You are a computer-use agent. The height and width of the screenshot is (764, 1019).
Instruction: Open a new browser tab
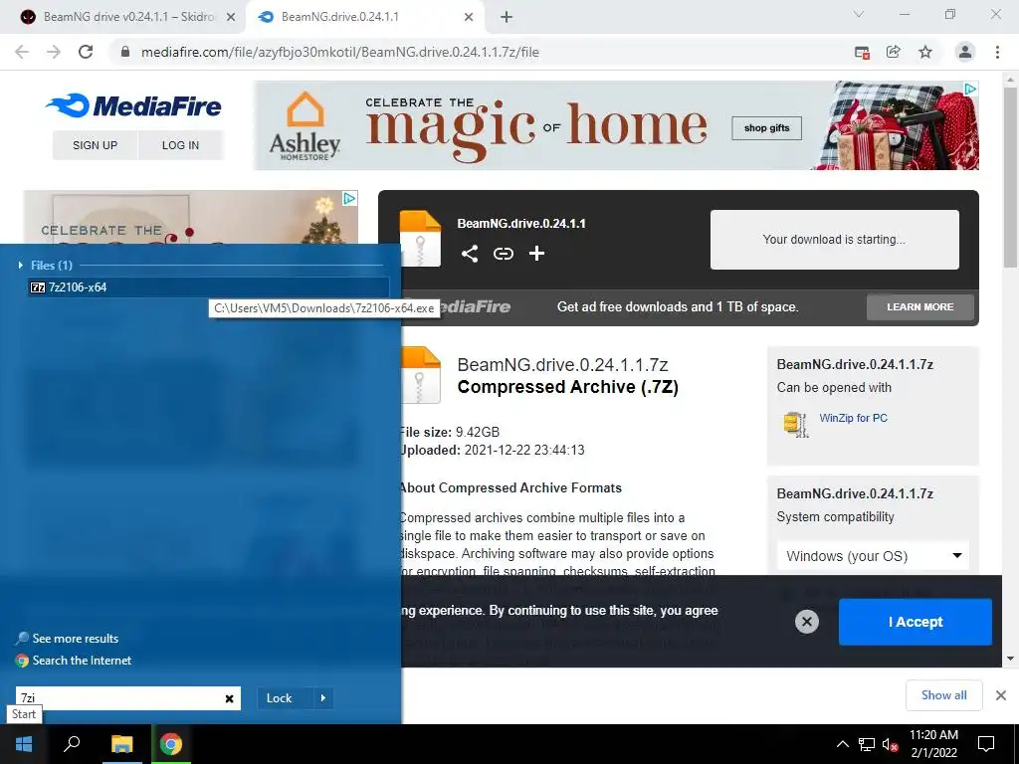pos(507,17)
